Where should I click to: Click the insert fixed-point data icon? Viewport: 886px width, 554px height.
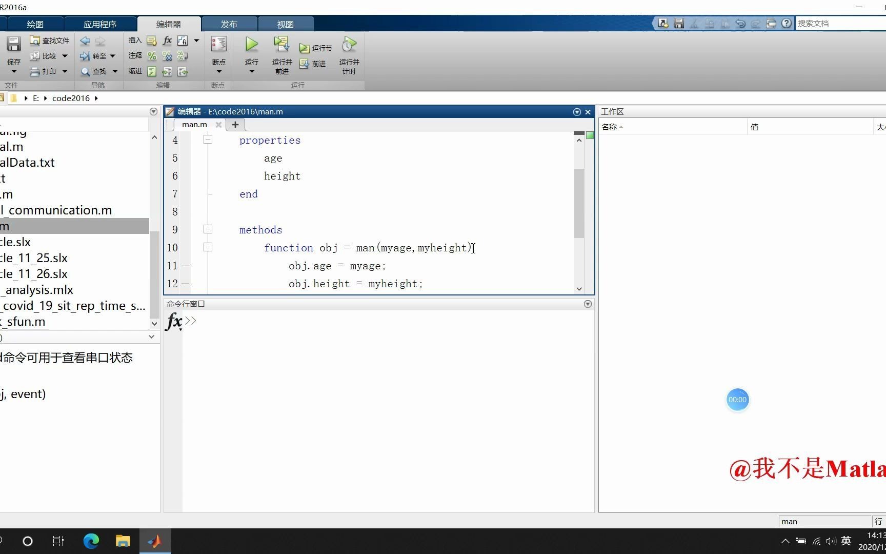point(183,41)
